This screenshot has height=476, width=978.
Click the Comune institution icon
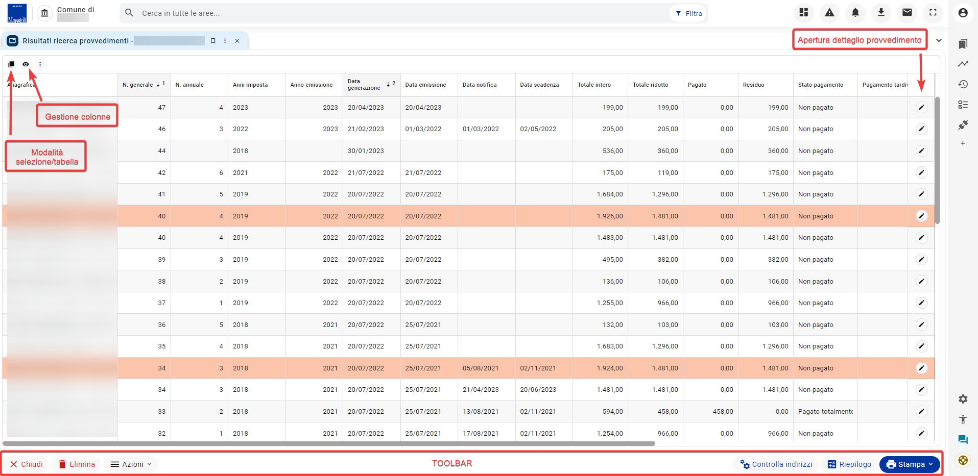[x=45, y=13]
